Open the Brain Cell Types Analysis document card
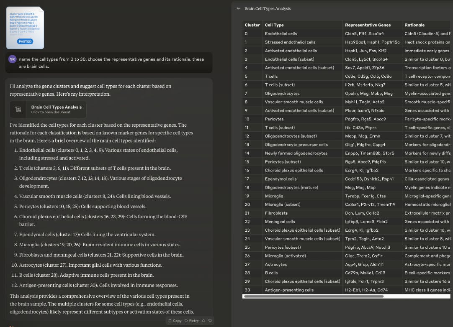This screenshot has width=453, height=327. click(48, 110)
